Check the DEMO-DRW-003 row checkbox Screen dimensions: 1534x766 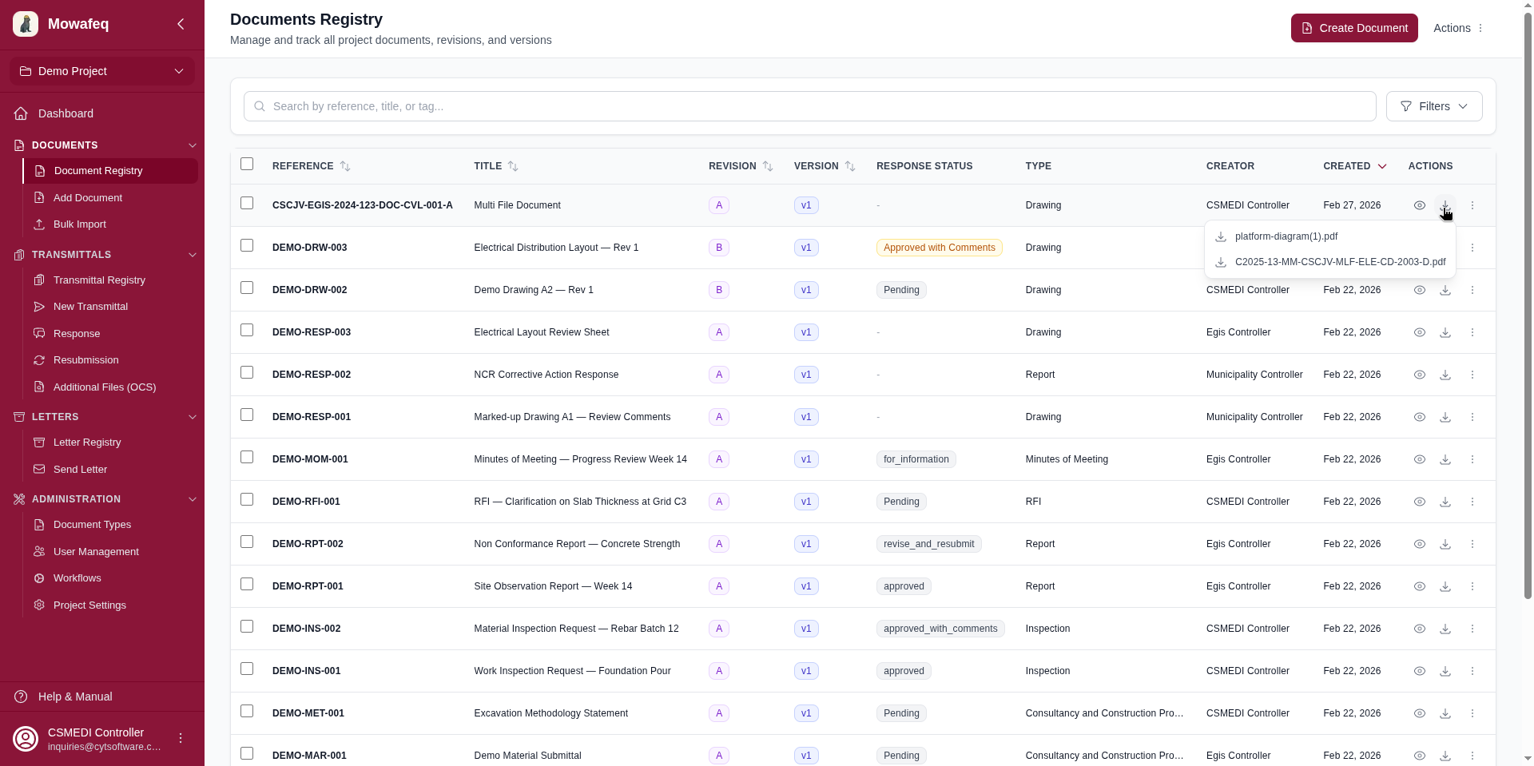click(247, 246)
